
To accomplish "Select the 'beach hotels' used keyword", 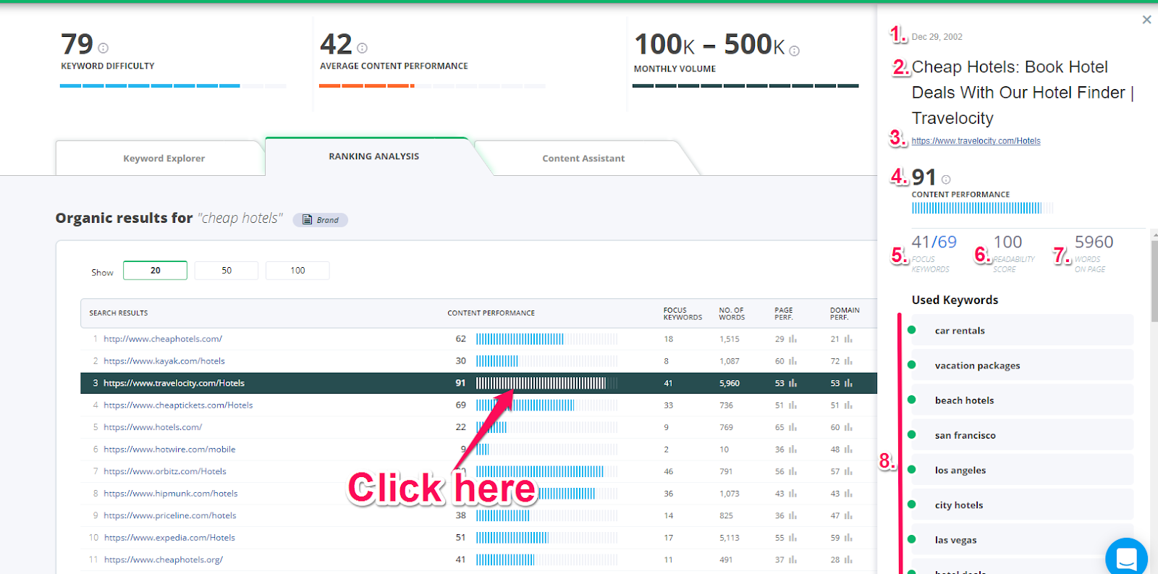I will pyautogui.click(x=1022, y=400).
